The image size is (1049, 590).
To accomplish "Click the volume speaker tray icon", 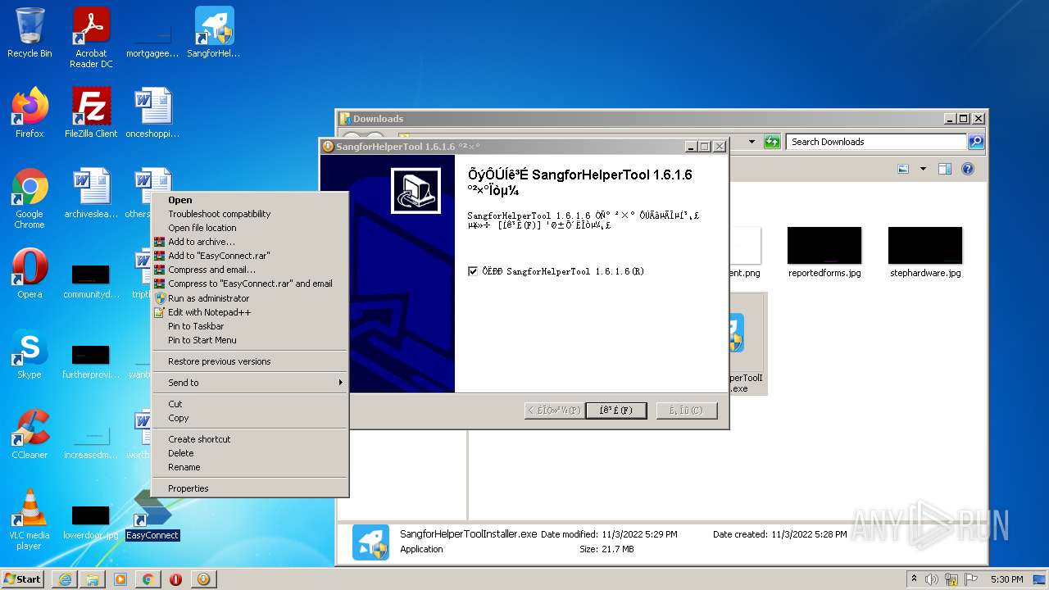I will (932, 579).
